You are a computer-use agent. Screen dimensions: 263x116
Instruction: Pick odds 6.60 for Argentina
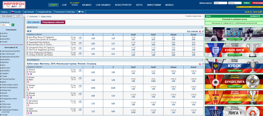click(113, 111)
